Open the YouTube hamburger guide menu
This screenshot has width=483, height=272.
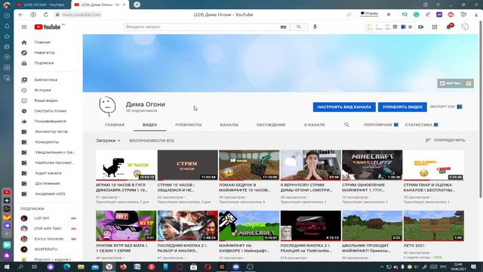(x=24, y=27)
